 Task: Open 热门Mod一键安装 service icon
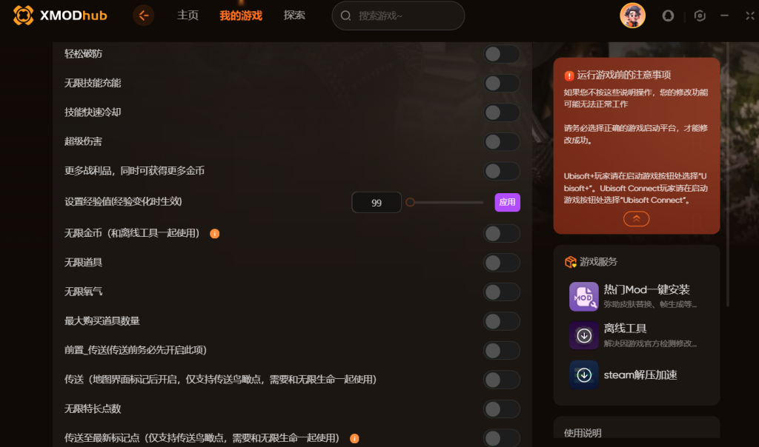click(584, 296)
